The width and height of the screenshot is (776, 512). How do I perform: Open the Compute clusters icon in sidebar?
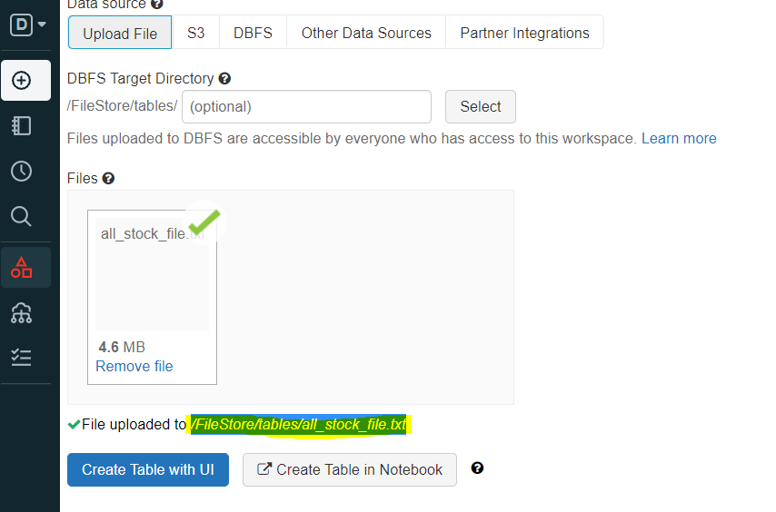click(21, 313)
